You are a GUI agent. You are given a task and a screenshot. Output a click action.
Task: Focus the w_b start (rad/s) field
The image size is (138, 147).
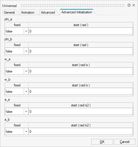pos(81,92)
